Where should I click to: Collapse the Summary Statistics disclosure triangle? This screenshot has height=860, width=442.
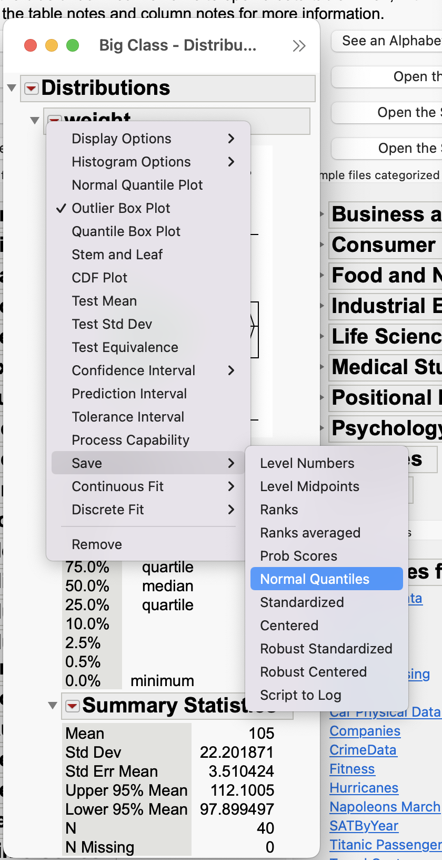(53, 706)
